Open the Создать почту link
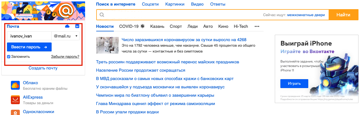 tap(43, 68)
